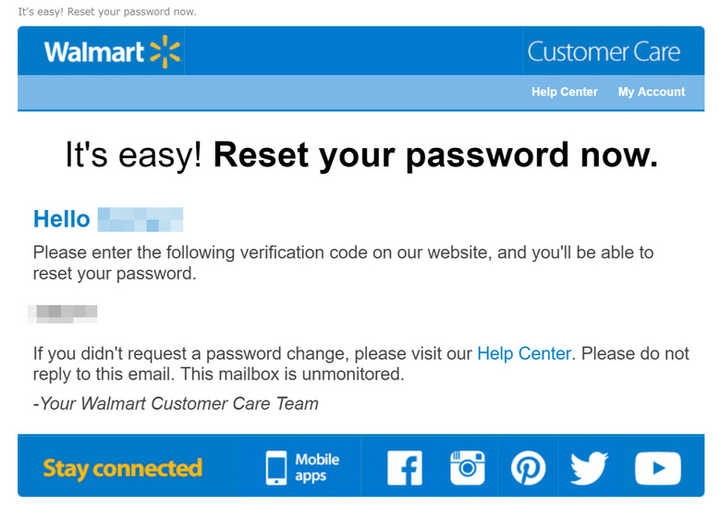721x506 pixels.
Task: Open My Account in the header bar
Action: pyautogui.click(x=651, y=92)
